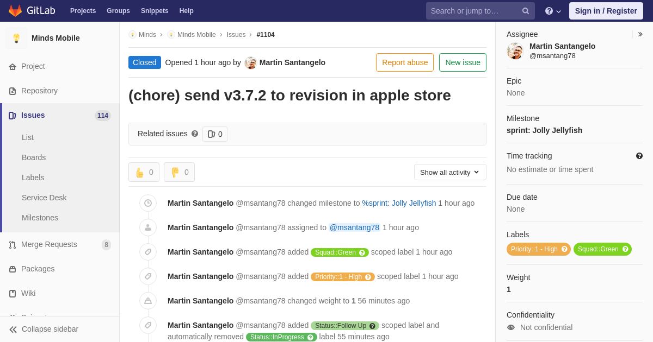Screen dimensions: 653x342
Task: Select the issues List submenu
Action: coord(28,137)
